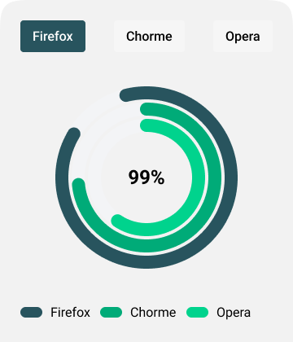Viewport: 293px width, 342px height.
Task: Click rounded end cap of Chorme arc
Action: 79,185
